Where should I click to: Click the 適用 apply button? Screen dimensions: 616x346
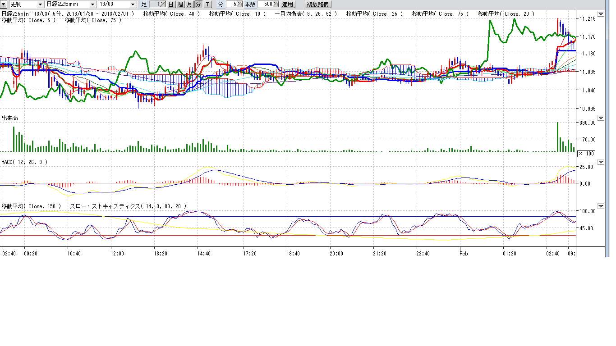click(287, 4)
